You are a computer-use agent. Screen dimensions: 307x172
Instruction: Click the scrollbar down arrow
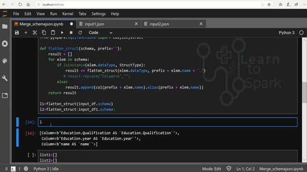pyautogui.click(x=304, y=160)
